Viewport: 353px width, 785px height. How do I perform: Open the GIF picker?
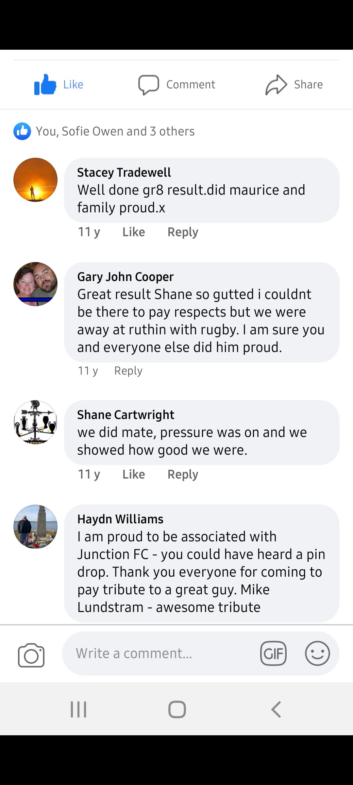click(273, 654)
